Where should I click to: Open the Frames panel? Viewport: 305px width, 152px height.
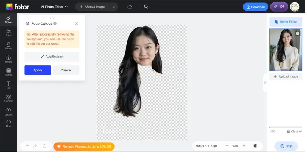8,72
